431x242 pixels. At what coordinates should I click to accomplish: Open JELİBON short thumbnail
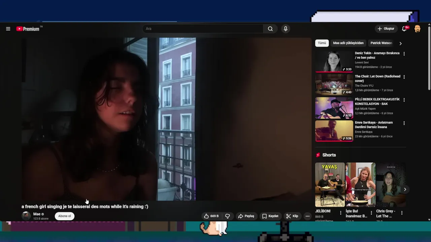pyautogui.click(x=330, y=185)
